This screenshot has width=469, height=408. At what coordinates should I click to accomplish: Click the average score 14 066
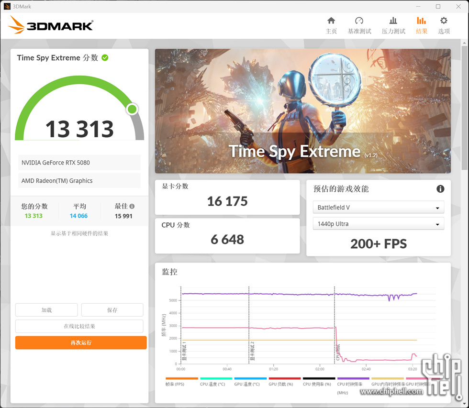pyautogui.click(x=78, y=216)
